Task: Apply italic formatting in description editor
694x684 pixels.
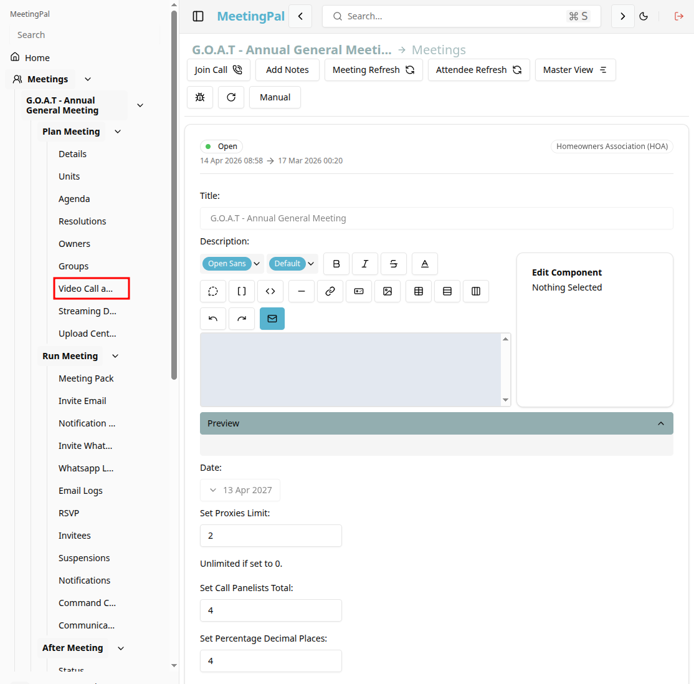Action: click(364, 264)
